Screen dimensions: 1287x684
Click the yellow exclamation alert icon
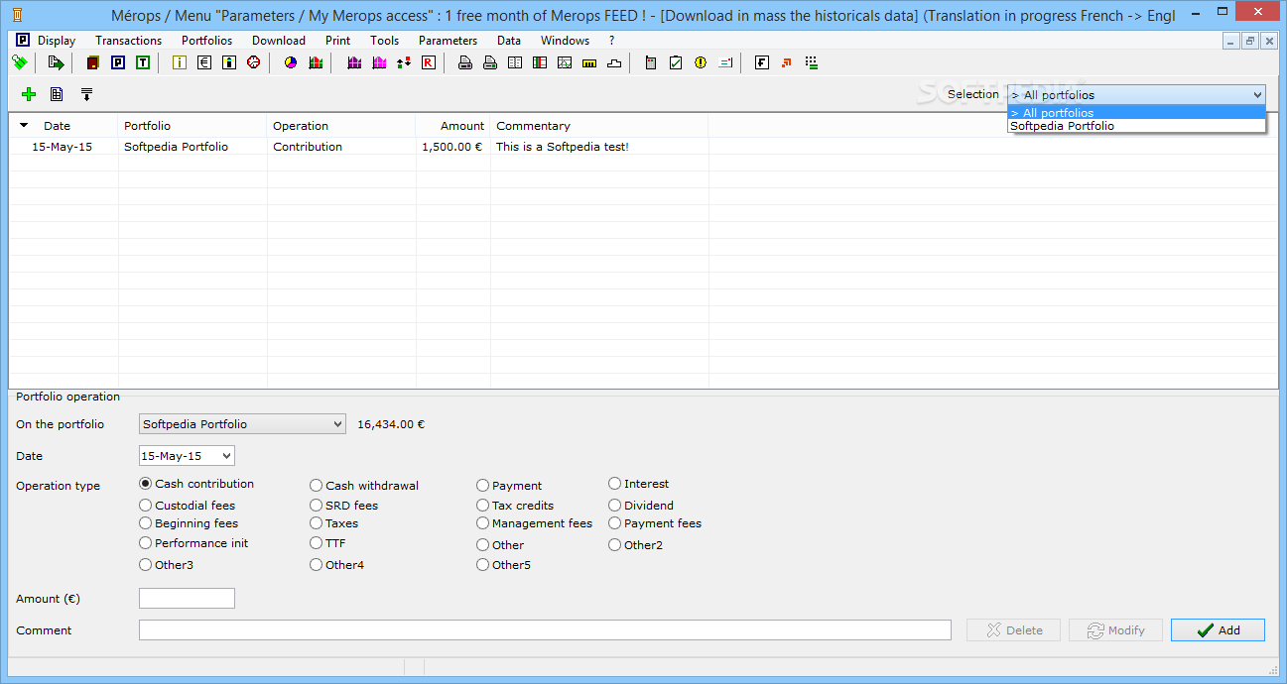point(701,62)
